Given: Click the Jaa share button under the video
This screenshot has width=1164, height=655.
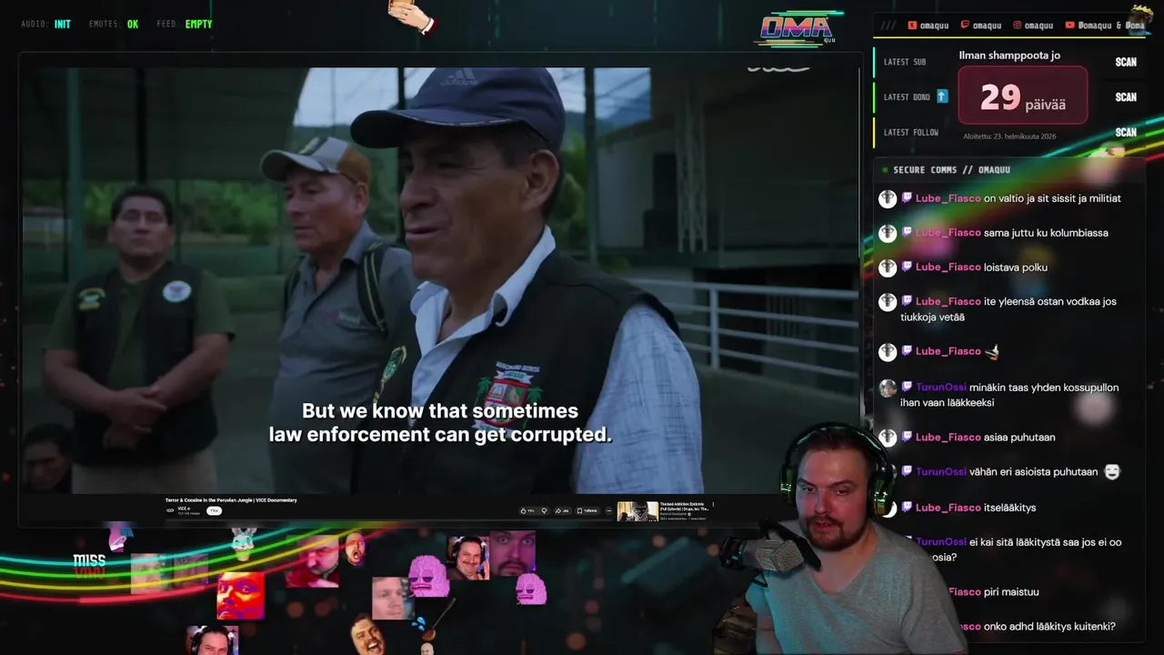Looking at the screenshot, I should tap(561, 510).
